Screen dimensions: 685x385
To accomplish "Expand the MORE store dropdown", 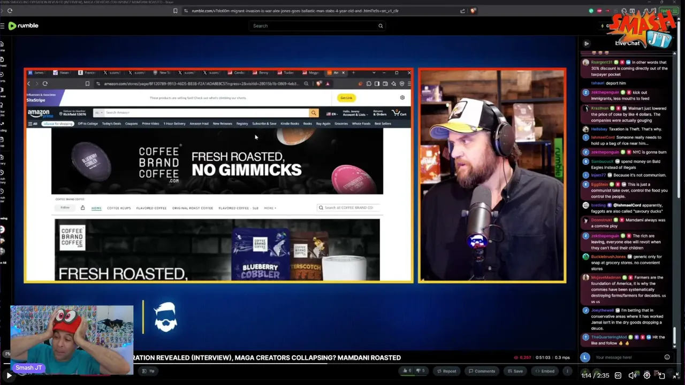I will tap(270, 208).
